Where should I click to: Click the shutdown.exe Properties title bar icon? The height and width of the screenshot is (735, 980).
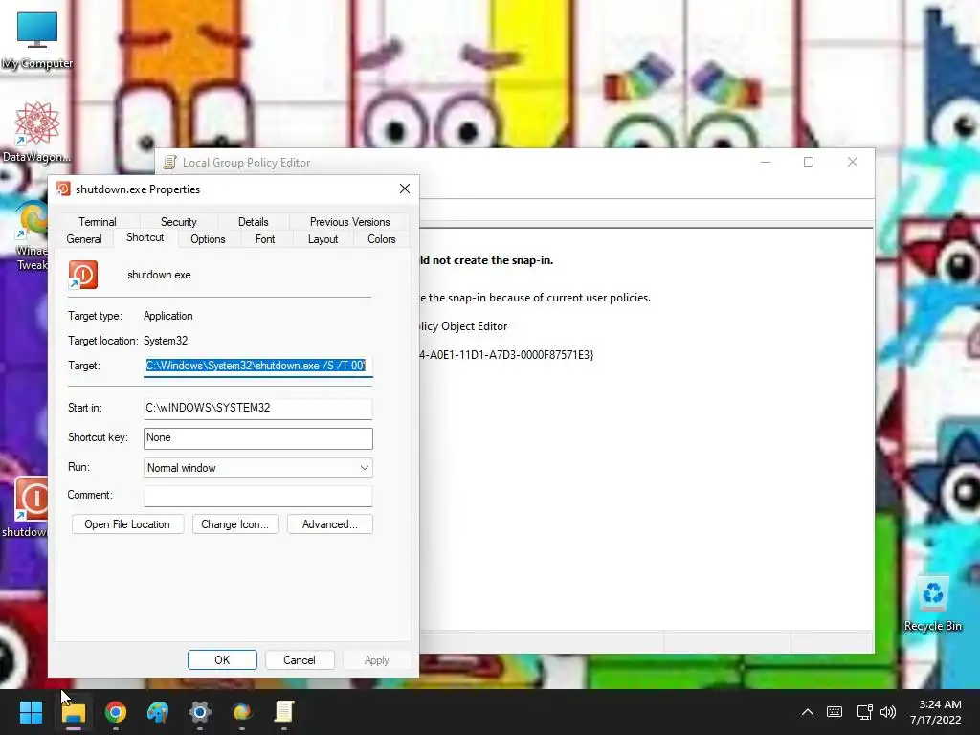62,189
